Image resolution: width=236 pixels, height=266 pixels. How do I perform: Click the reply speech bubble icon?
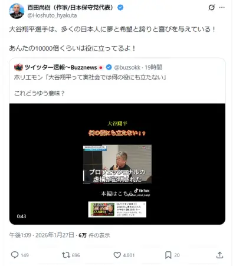pos(15,255)
